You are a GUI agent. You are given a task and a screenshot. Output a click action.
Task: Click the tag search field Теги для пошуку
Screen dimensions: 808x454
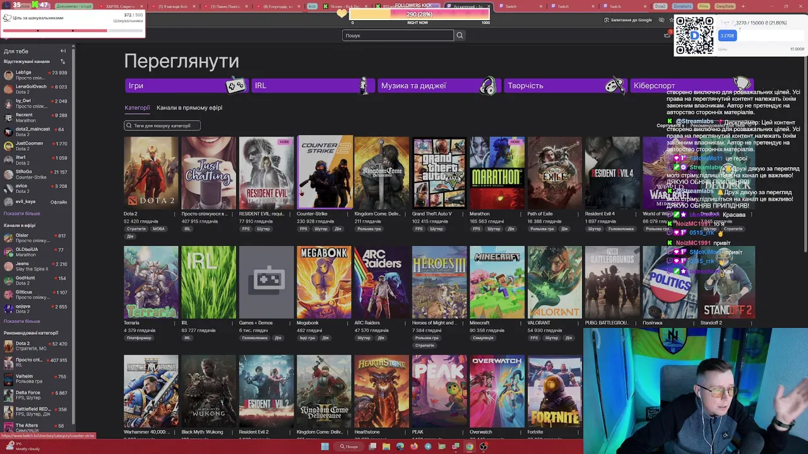[162, 125]
